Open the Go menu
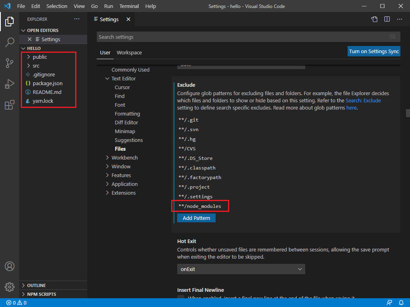 [94, 6]
